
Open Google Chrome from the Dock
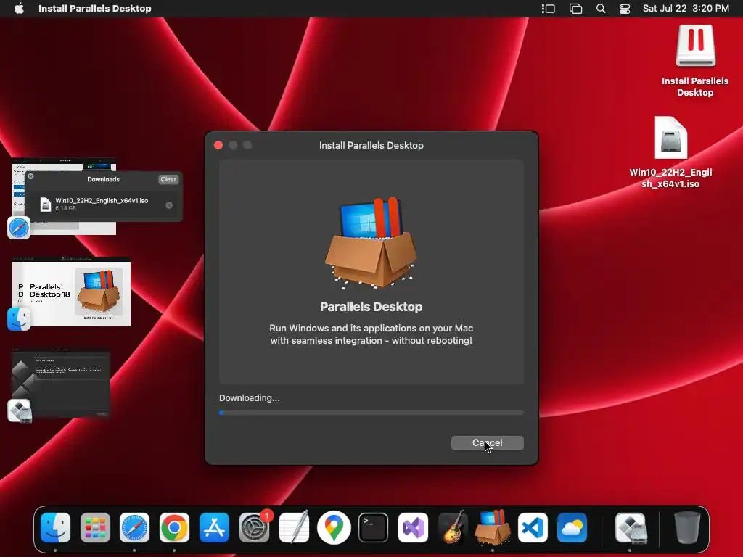coord(174,528)
